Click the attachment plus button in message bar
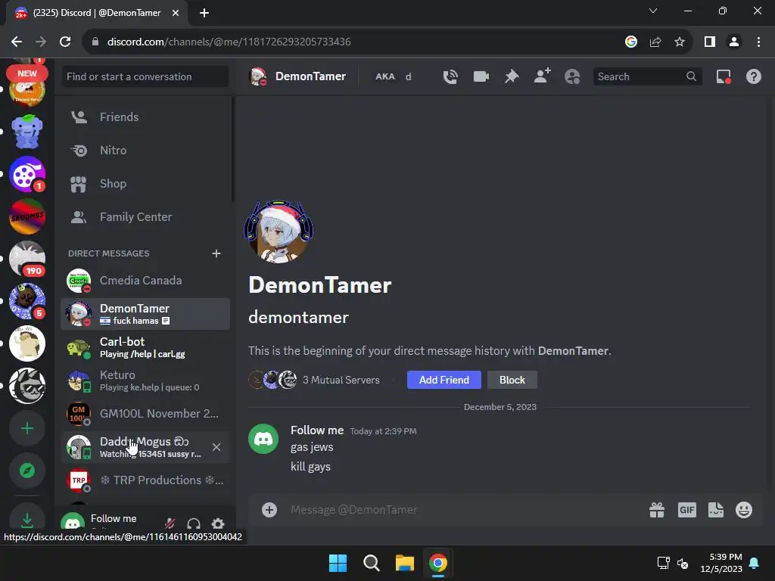The width and height of the screenshot is (775, 581). tap(269, 510)
